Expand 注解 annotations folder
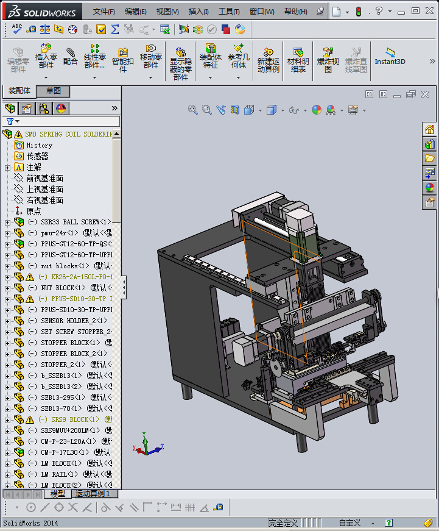 tap(7, 168)
